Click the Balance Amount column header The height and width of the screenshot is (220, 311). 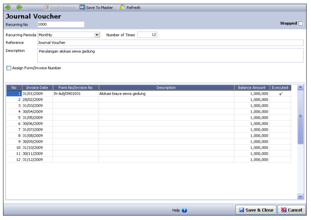[x=252, y=88]
